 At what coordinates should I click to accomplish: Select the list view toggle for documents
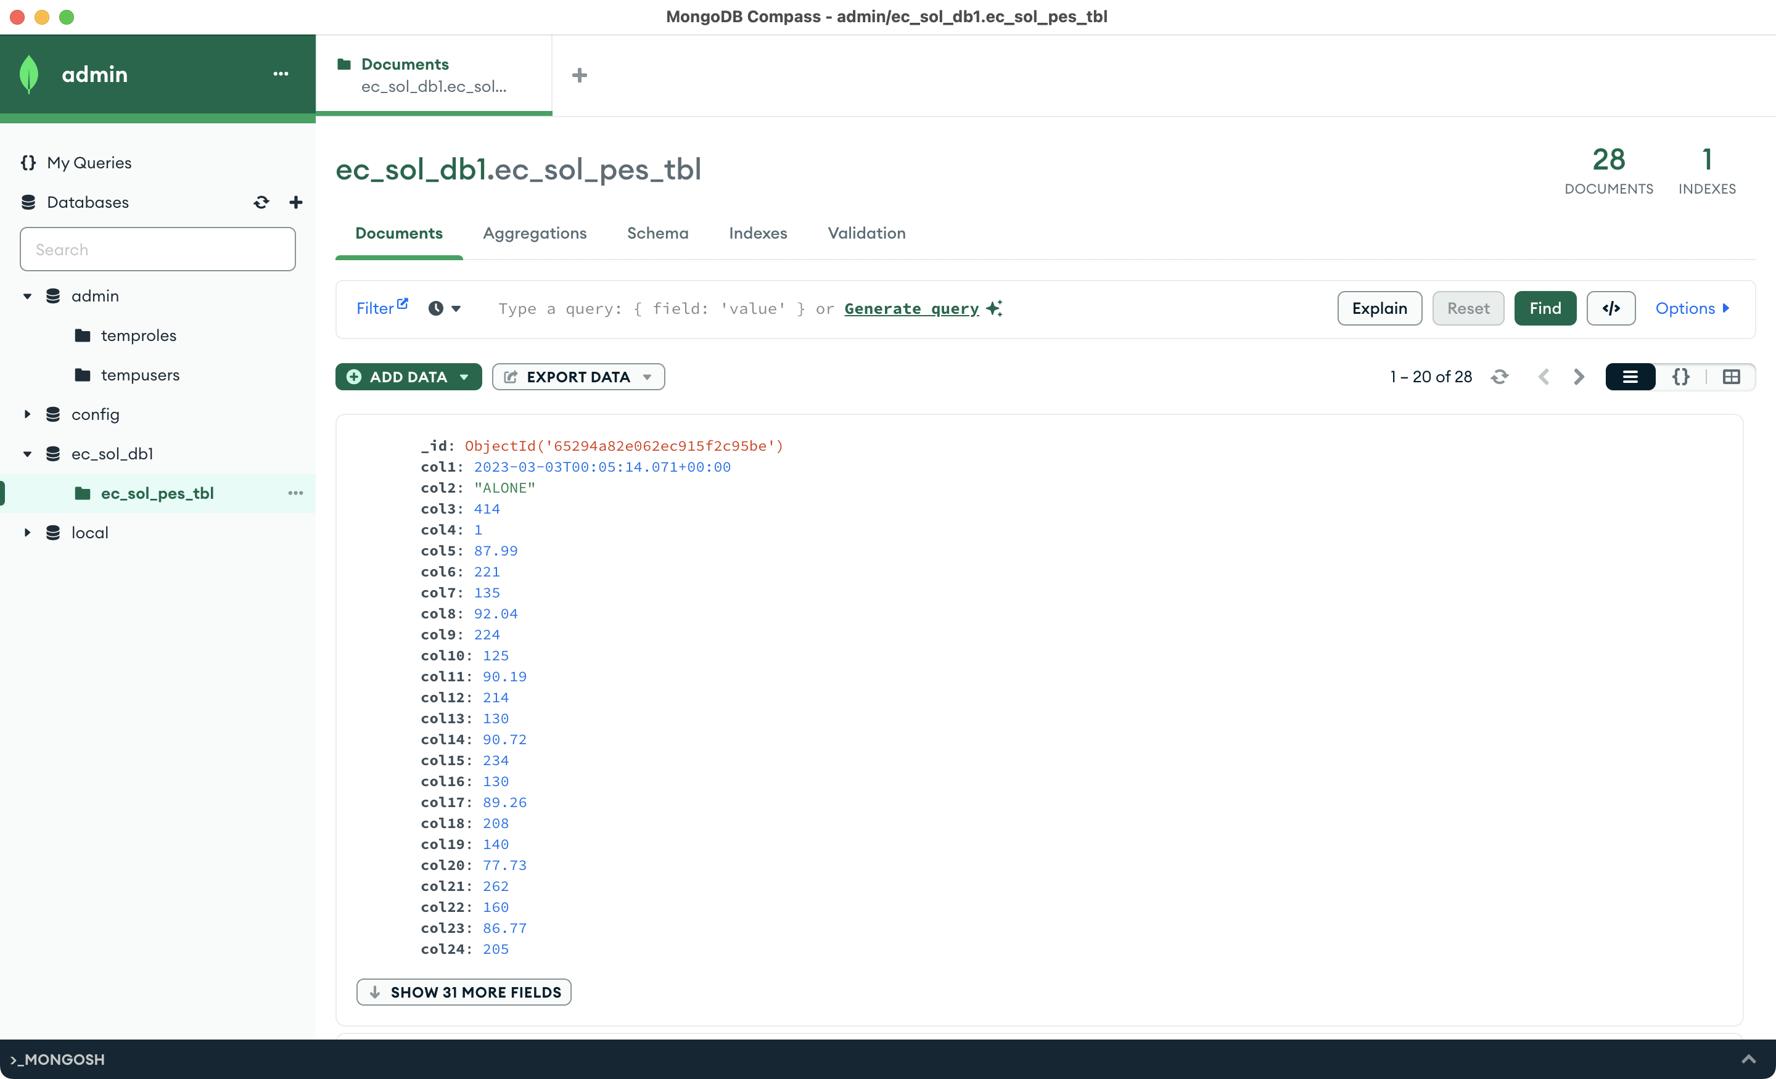click(x=1630, y=376)
